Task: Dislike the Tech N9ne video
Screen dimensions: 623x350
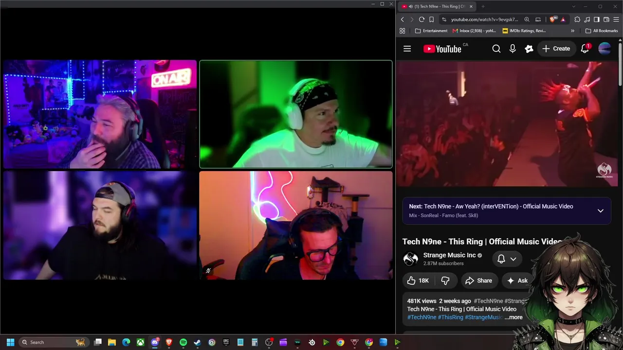Action: pyautogui.click(x=445, y=280)
